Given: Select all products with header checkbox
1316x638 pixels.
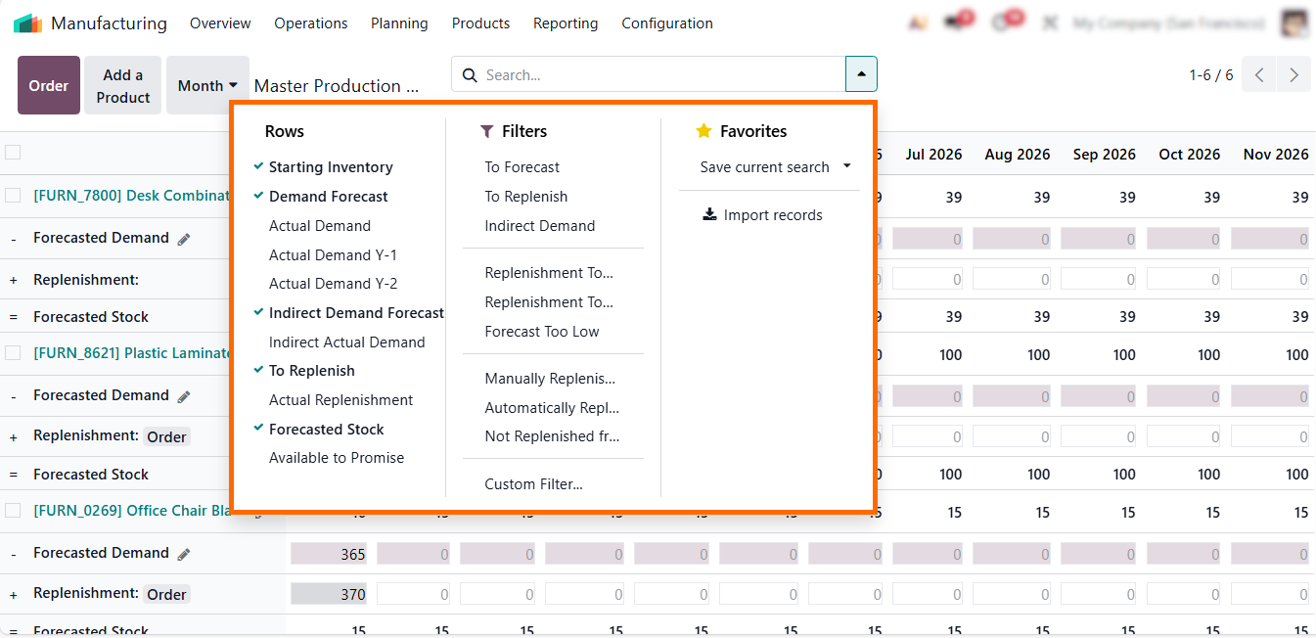Looking at the screenshot, I should pos(13,153).
